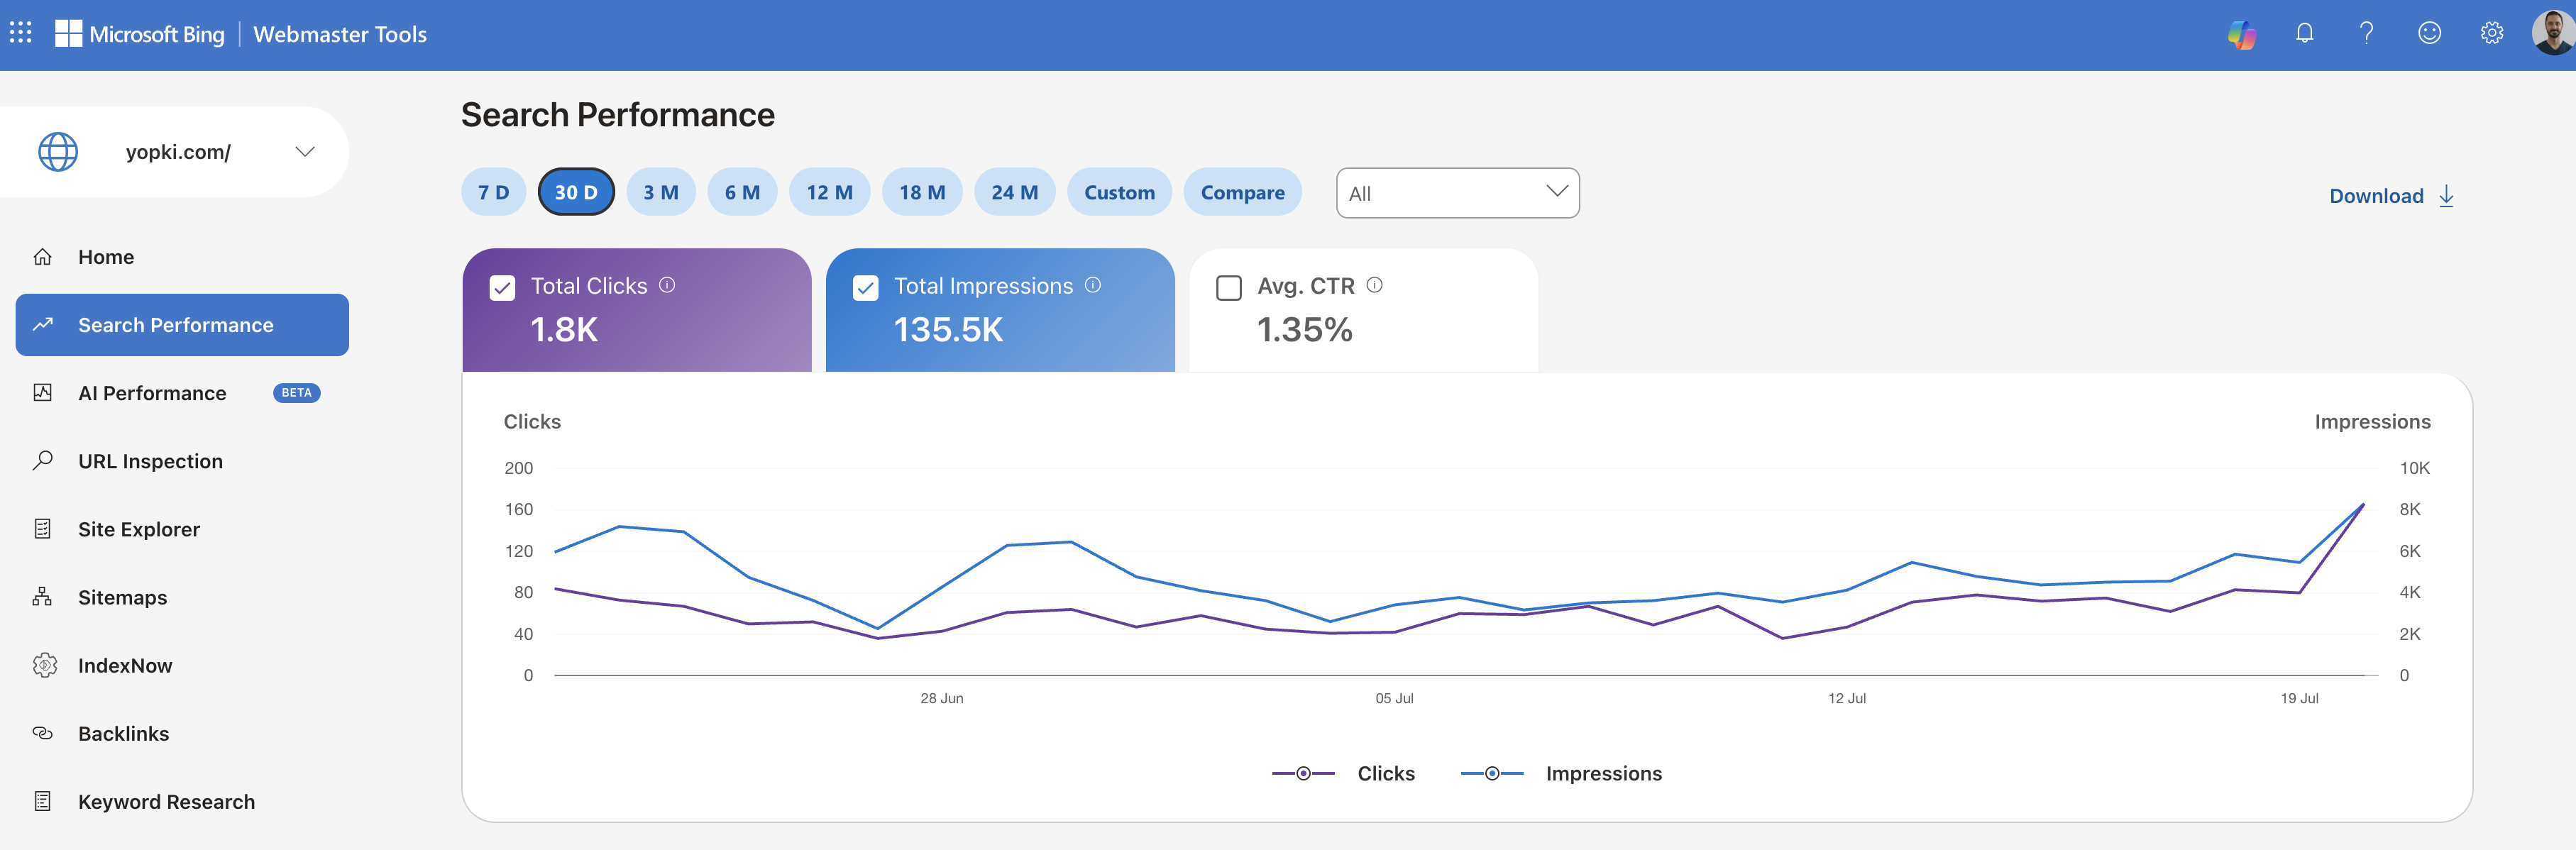2576x850 pixels.
Task: Click the 135.5K Total Impressions value
Action: point(948,329)
